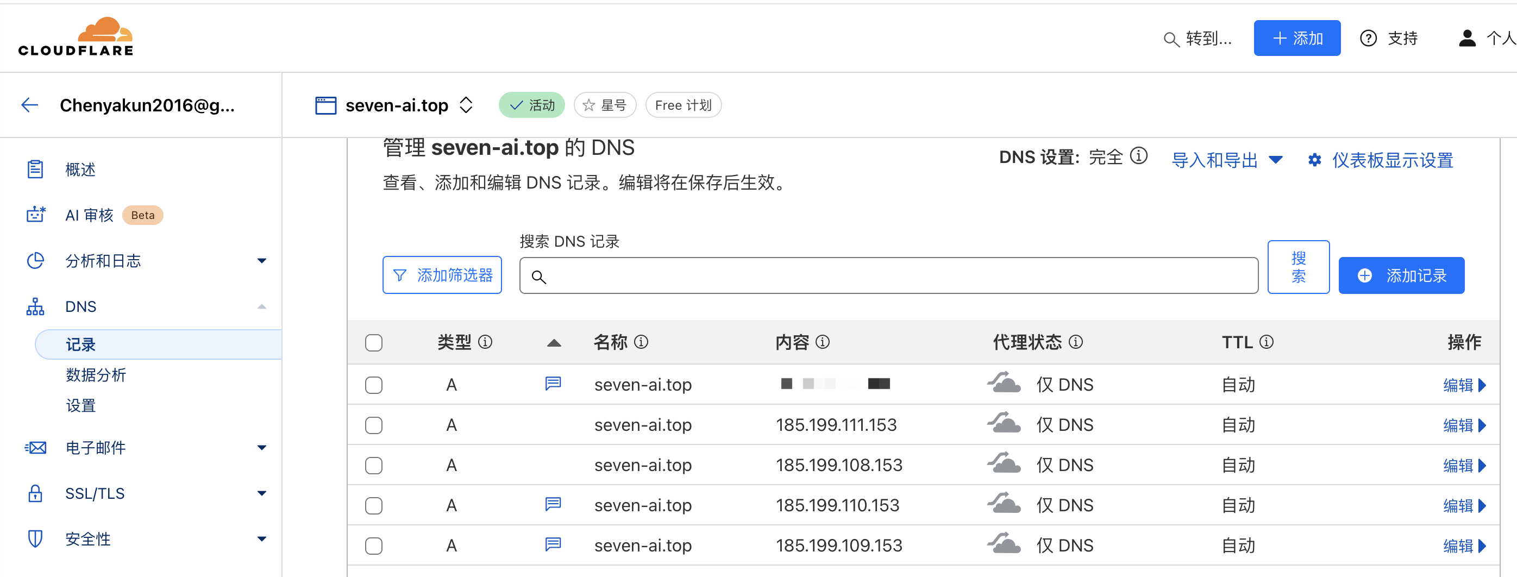This screenshot has height=577, width=1517.
Task: Click the info icon beside 类型 header
Action: click(485, 342)
